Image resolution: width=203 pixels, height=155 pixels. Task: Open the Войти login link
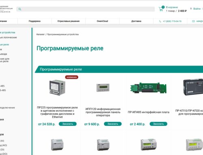click(x=197, y=8)
